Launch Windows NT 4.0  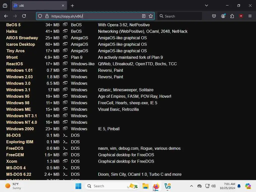coord(21,122)
